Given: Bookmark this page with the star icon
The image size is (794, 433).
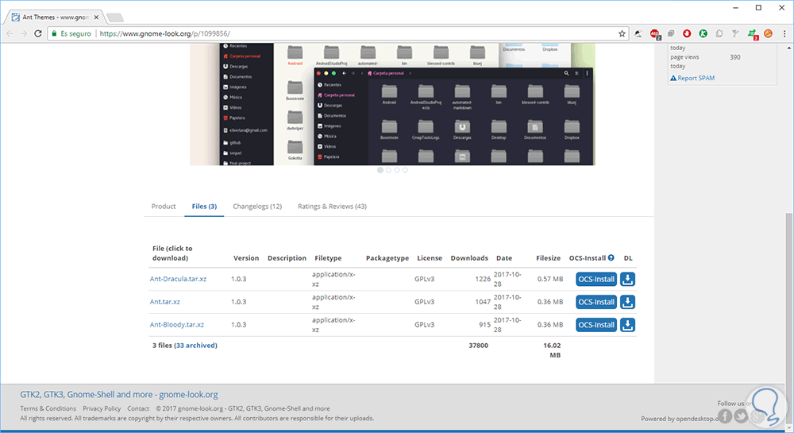Looking at the screenshot, I should click(x=622, y=33).
